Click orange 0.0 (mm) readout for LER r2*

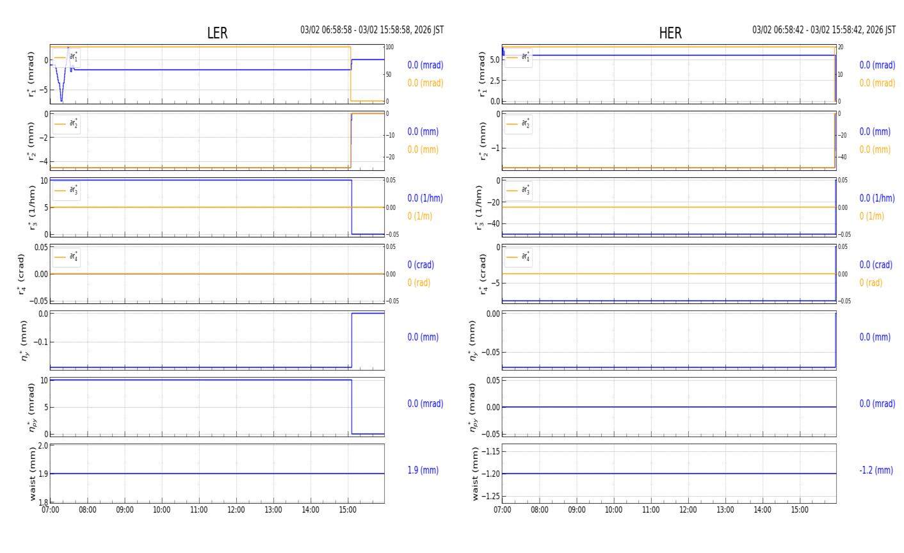(423, 150)
